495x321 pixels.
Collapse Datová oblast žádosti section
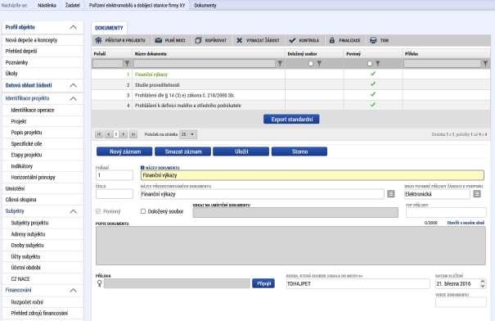click(73, 85)
